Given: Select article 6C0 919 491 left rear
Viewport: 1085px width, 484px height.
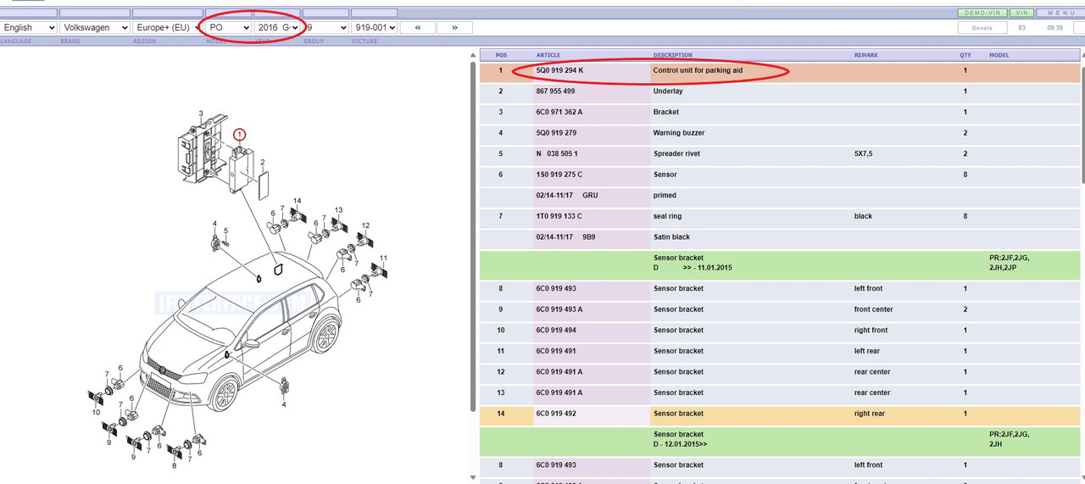Looking at the screenshot, I should coord(555,351).
